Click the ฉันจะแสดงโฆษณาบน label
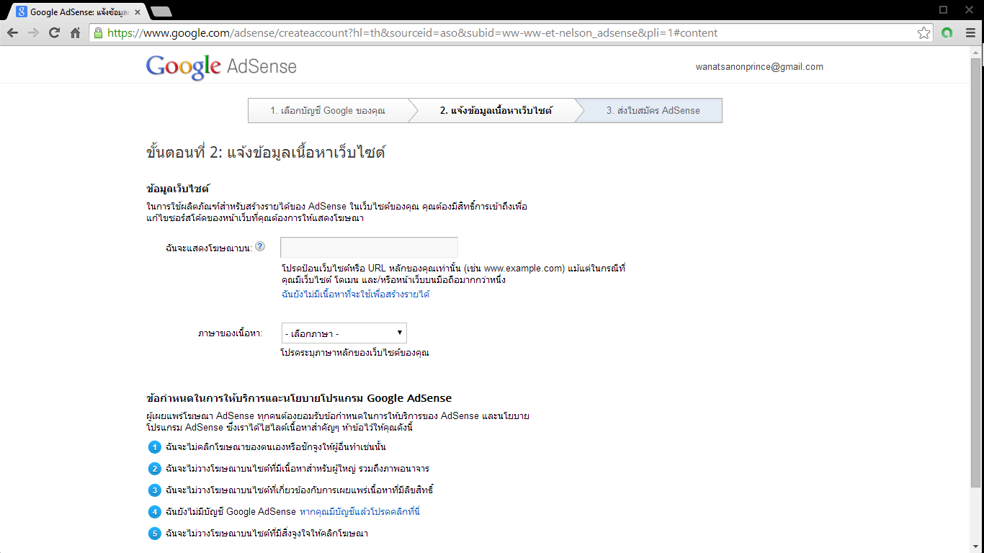 click(208, 248)
